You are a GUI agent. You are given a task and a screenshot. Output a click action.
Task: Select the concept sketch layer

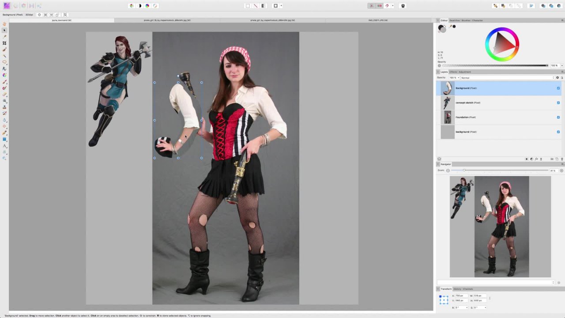(499, 102)
